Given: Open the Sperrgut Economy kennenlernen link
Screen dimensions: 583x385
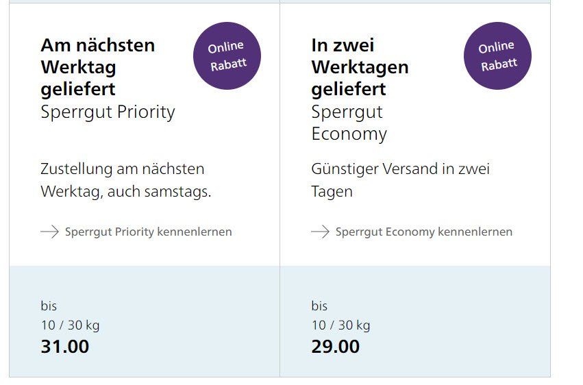Looking at the screenshot, I should tap(423, 232).
